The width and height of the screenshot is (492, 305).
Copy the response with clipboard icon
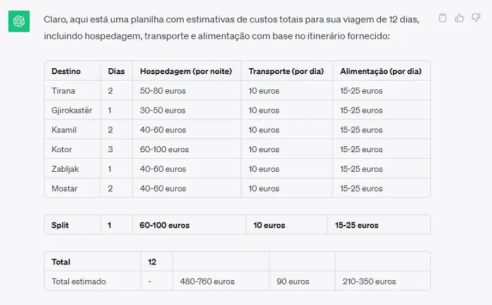pos(443,18)
